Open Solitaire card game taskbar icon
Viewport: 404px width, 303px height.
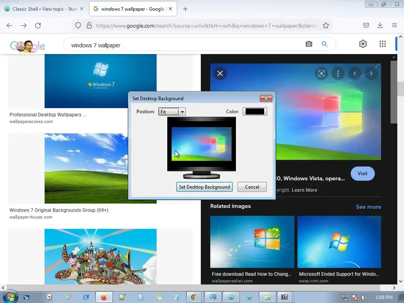(49, 297)
